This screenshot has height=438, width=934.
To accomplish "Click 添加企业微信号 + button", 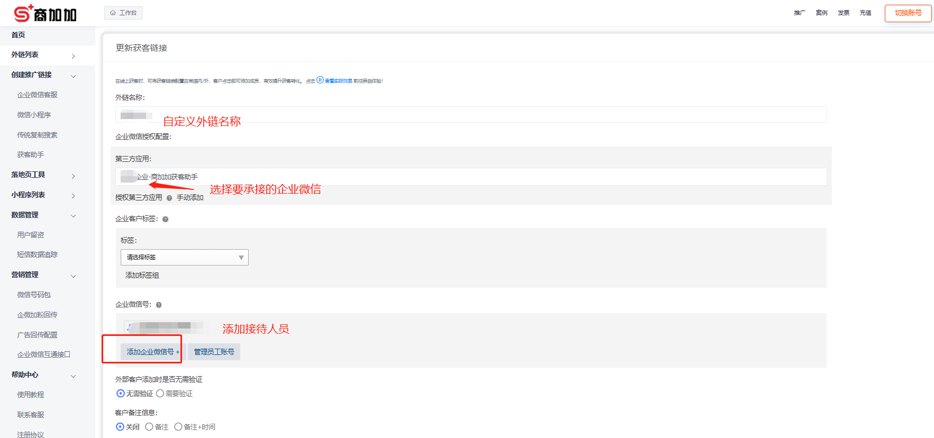I will 152,352.
